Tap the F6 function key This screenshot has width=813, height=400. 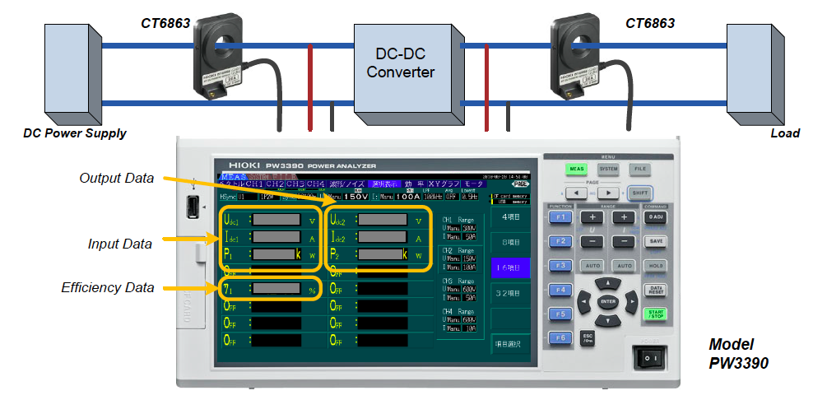pyautogui.click(x=560, y=338)
